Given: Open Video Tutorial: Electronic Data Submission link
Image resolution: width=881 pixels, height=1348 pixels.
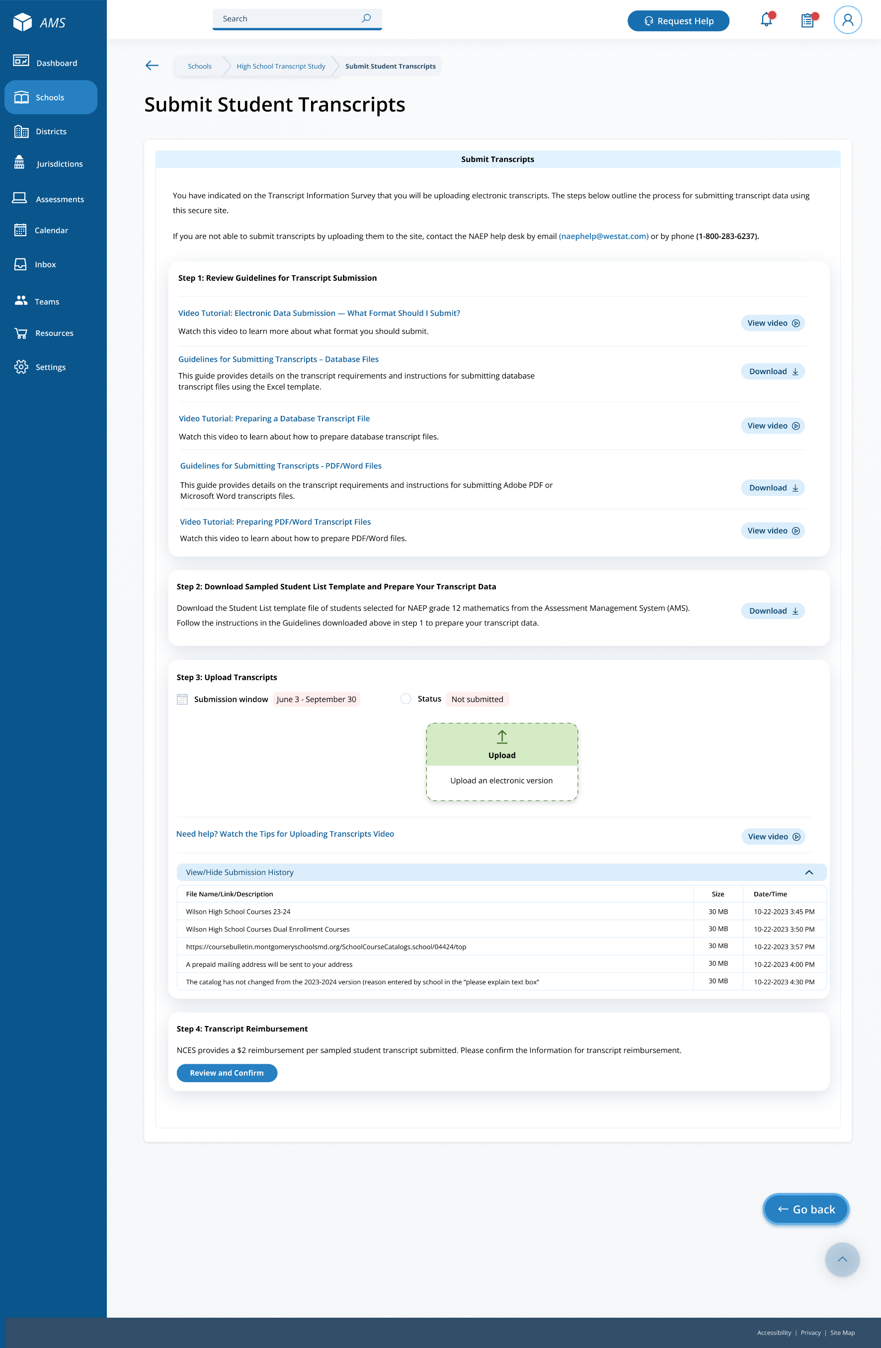Looking at the screenshot, I should tap(319, 313).
